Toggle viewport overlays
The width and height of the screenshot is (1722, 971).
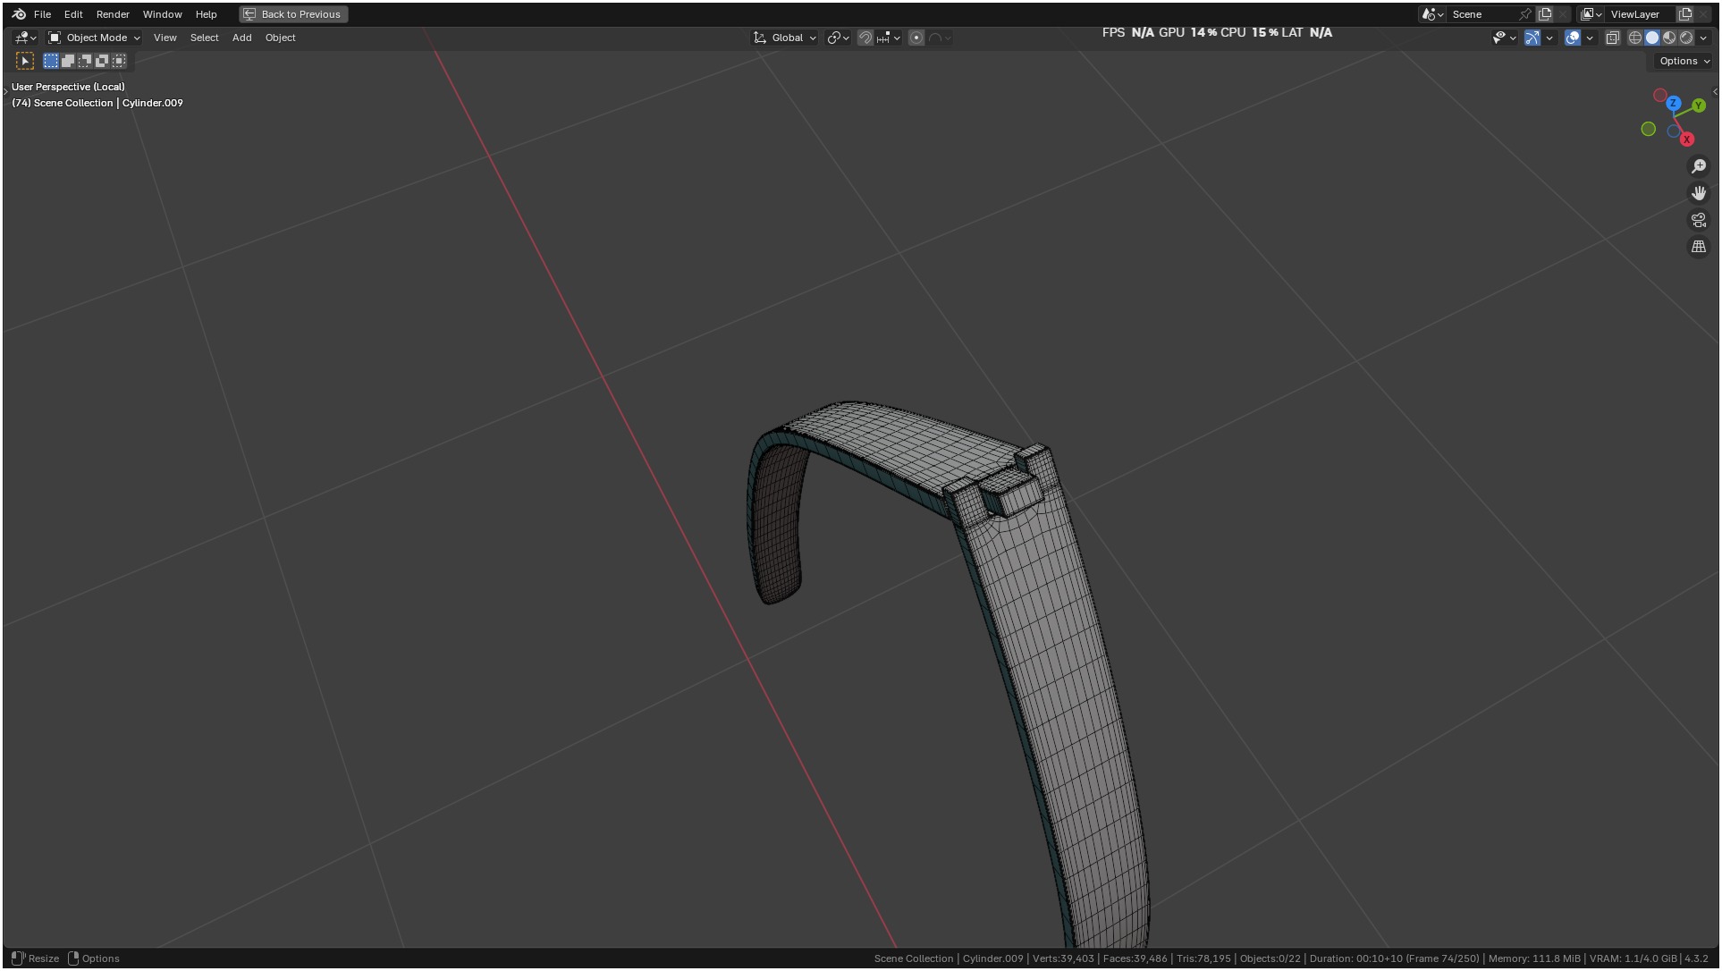click(x=1573, y=38)
